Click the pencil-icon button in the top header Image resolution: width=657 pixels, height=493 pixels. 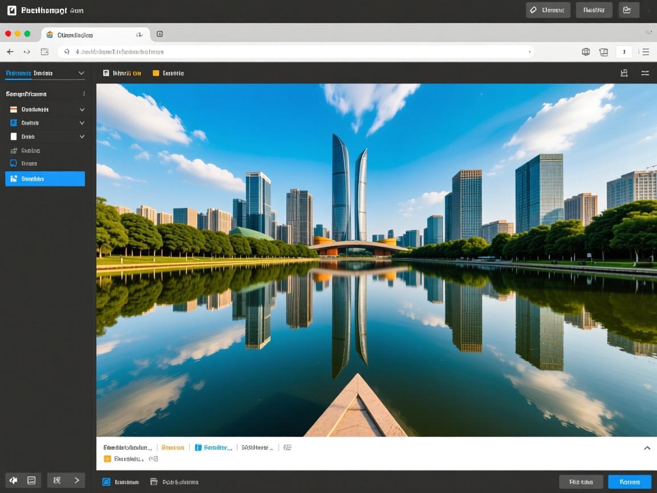point(547,10)
